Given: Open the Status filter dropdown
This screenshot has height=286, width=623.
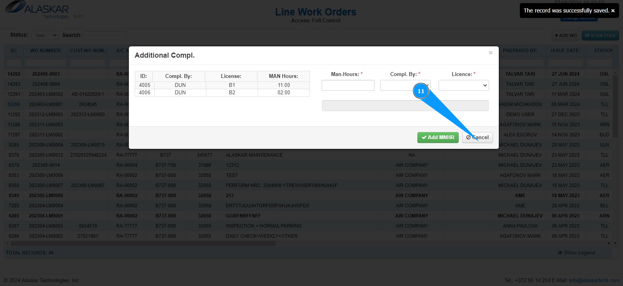Looking at the screenshot, I should 45,35.
